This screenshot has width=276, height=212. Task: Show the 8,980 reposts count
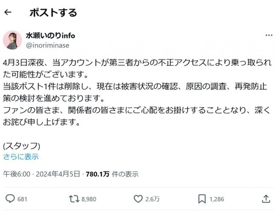[x=89, y=199]
